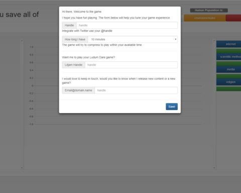This screenshot has height=193, width=241.
Task: Click 'I hope you have fun playing' sentence
Action: click(116, 18)
